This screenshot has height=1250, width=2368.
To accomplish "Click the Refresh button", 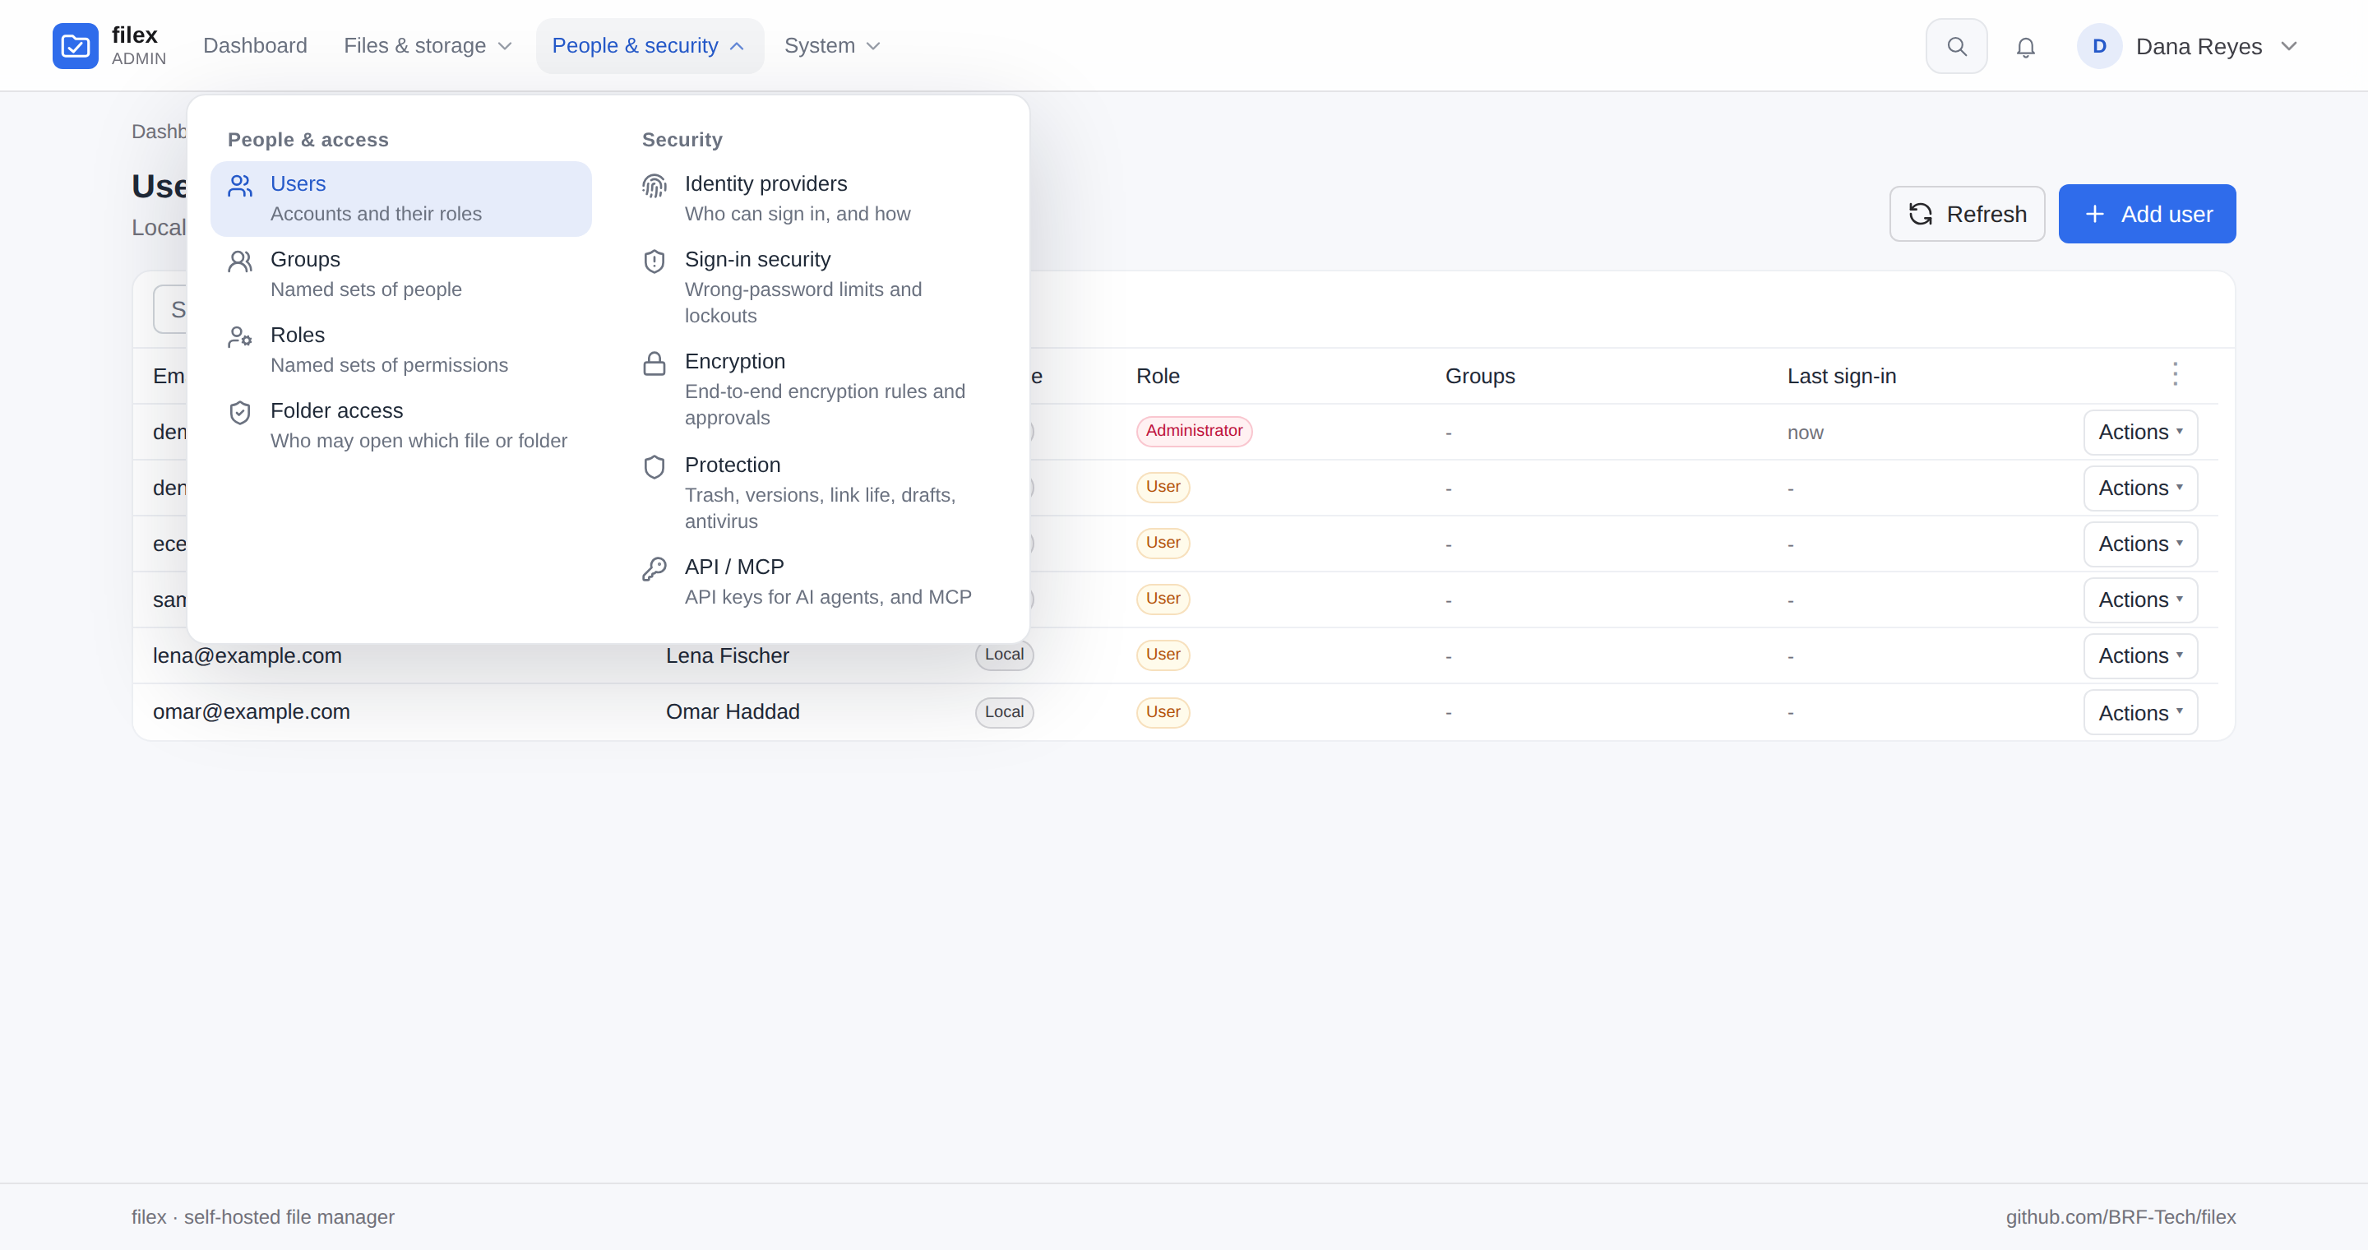I will point(1966,214).
